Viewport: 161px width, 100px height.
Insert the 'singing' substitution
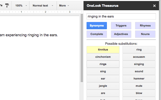[x=139, y=64]
